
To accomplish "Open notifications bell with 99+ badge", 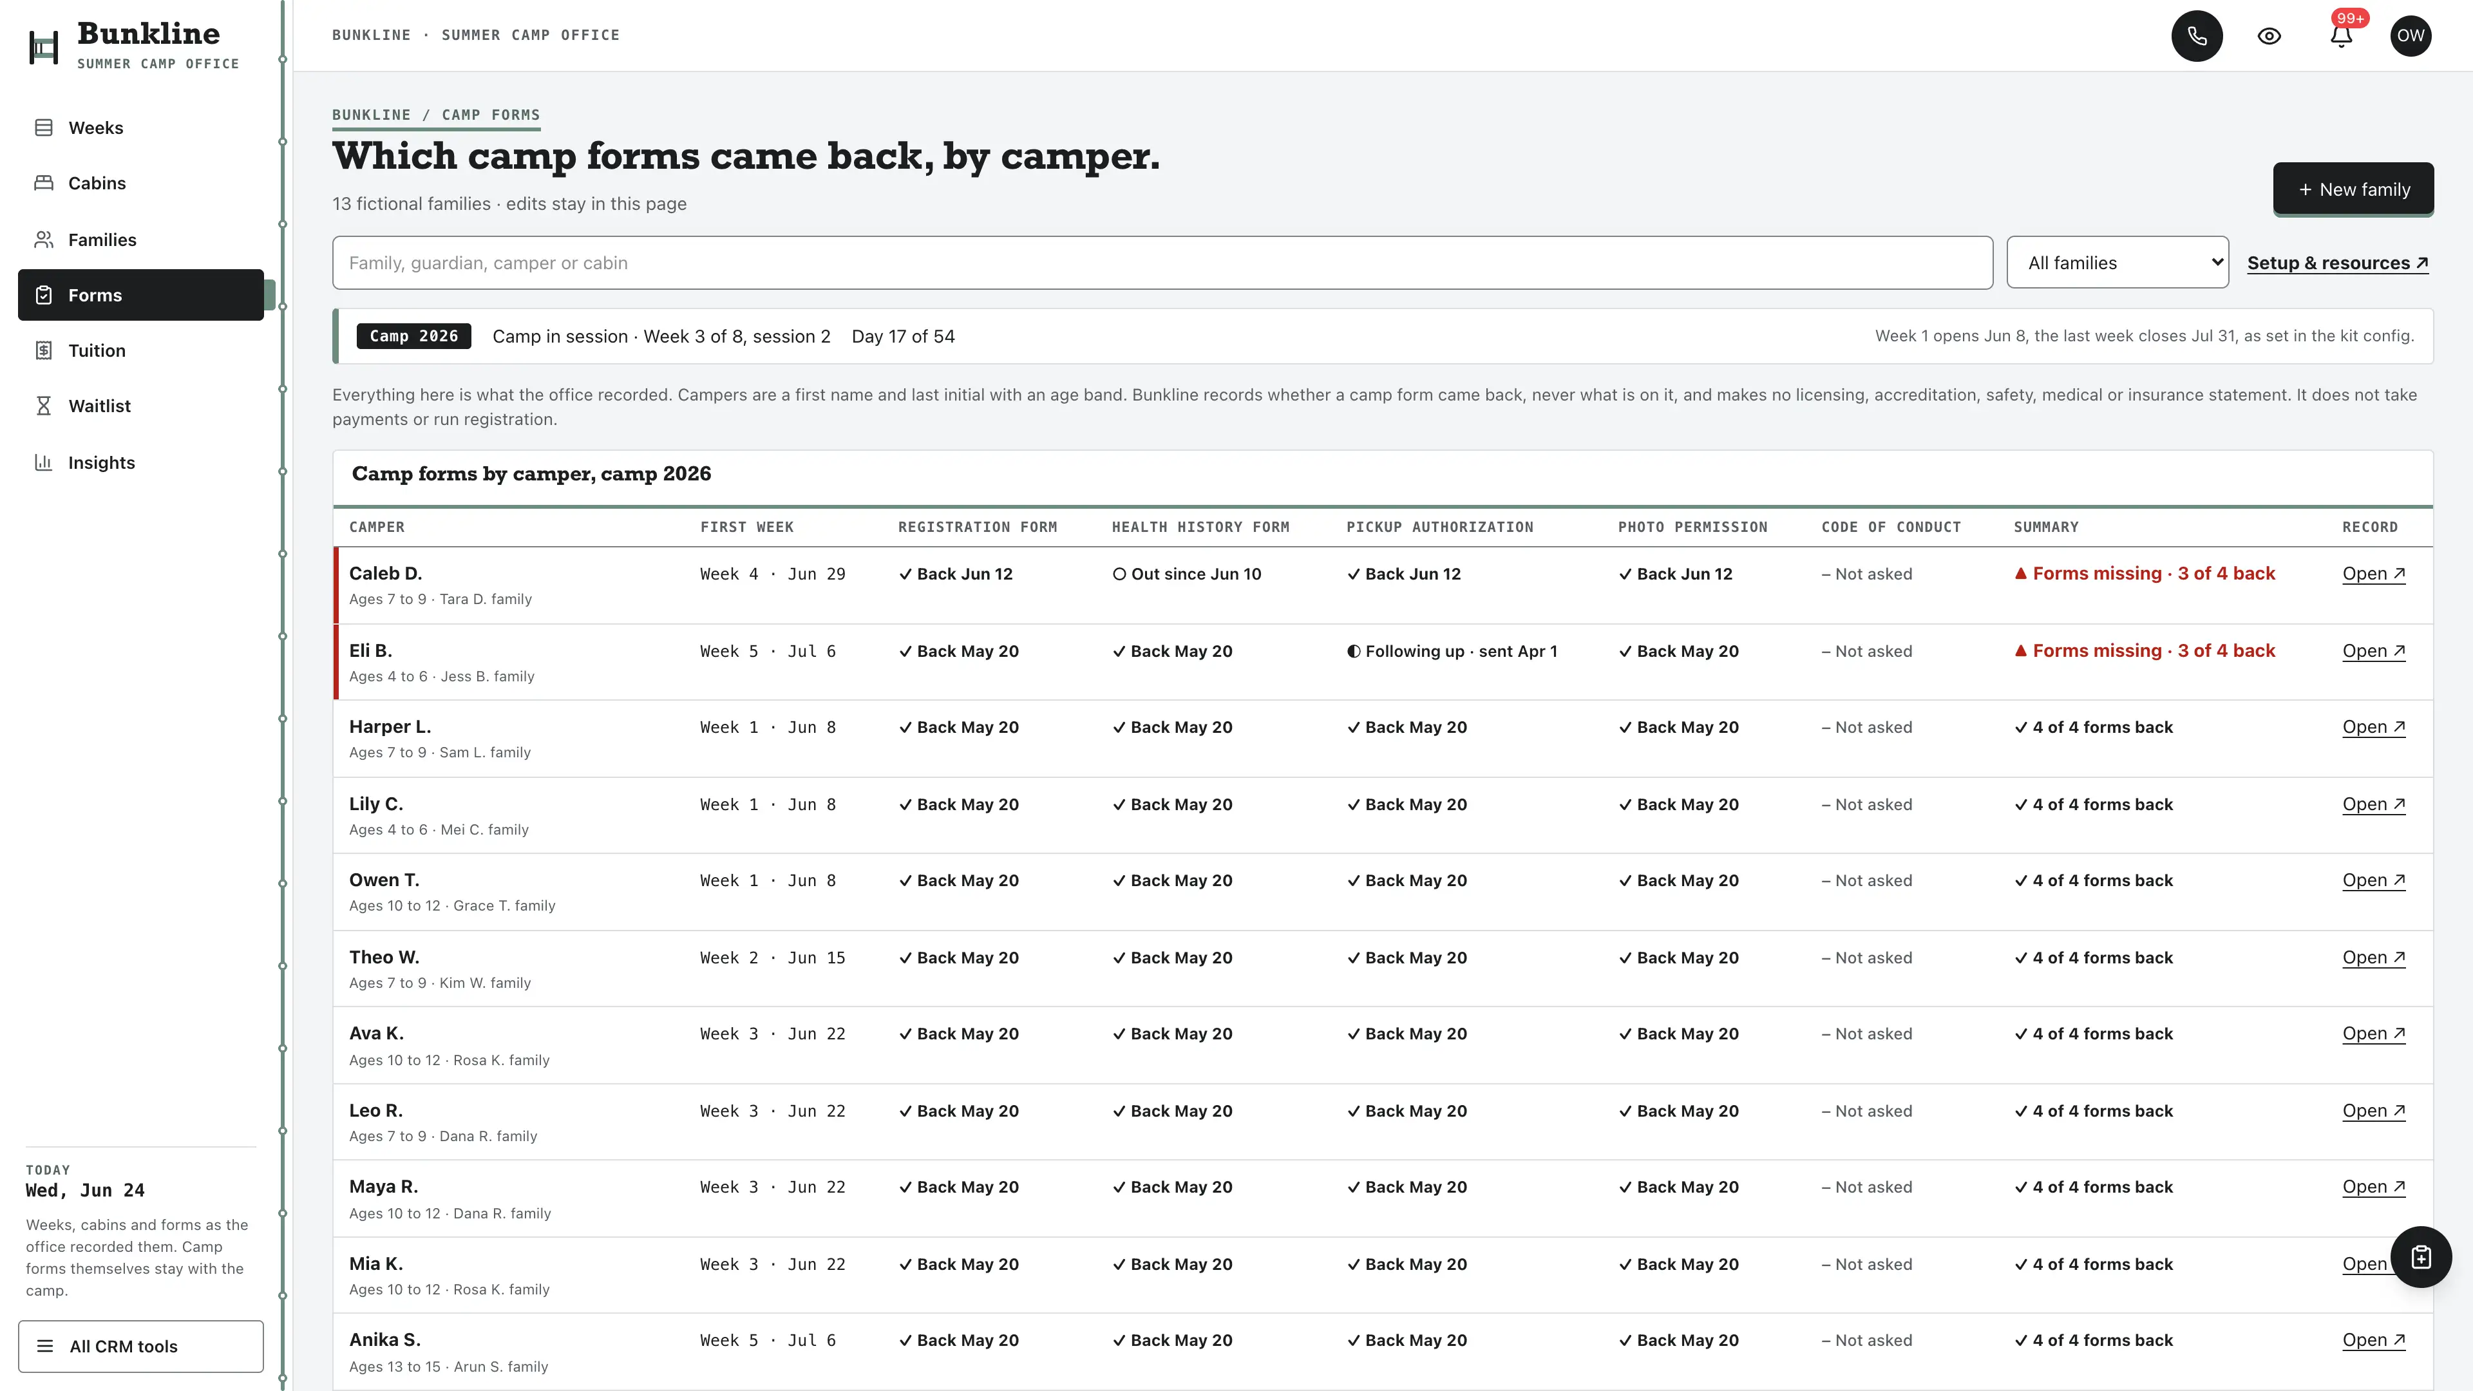I will pyautogui.click(x=2340, y=37).
